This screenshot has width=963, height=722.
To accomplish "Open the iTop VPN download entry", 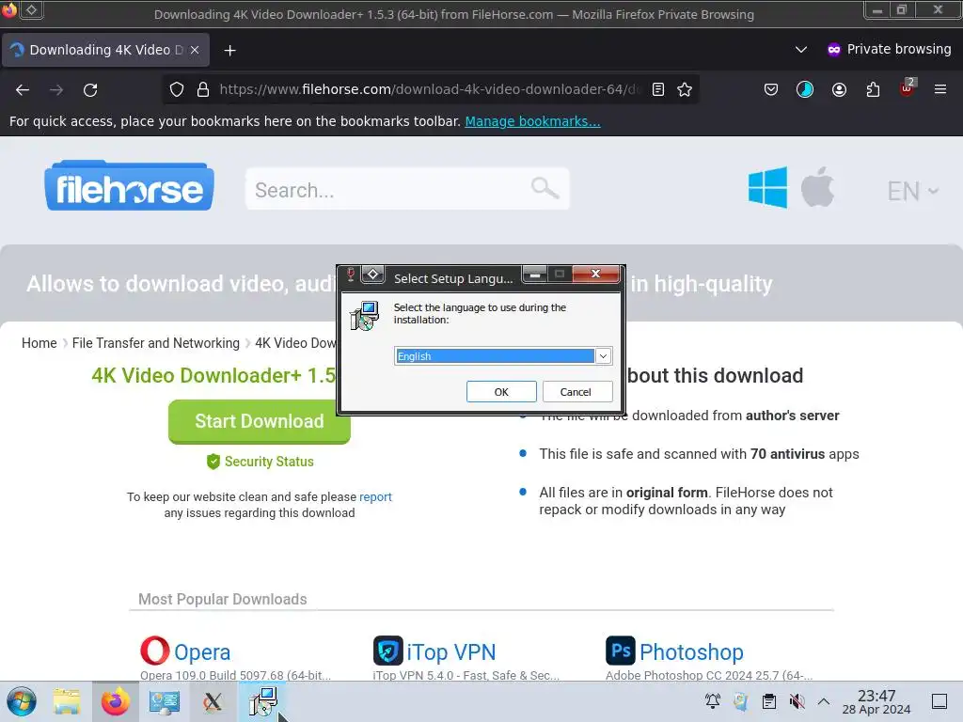I will click(x=450, y=652).
